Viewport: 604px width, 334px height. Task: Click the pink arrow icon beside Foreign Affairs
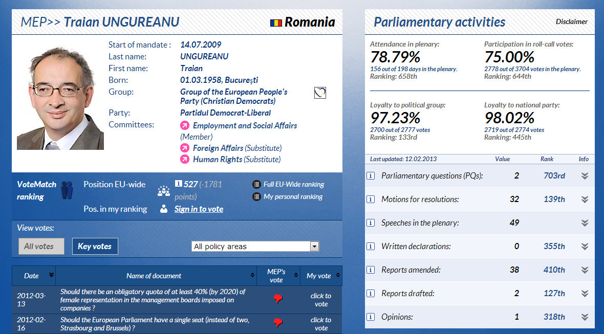pyautogui.click(x=185, y=148)
